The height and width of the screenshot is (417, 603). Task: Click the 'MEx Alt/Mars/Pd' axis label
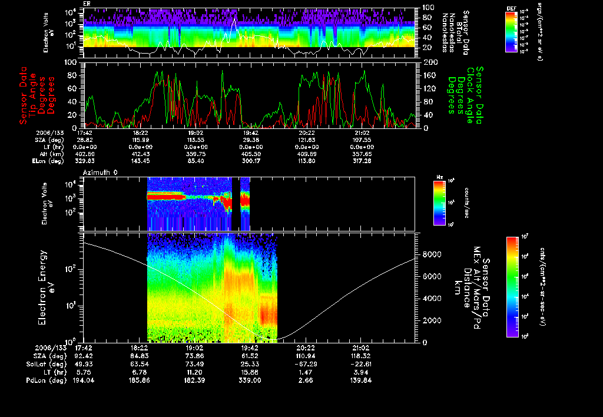coord(477,288)
